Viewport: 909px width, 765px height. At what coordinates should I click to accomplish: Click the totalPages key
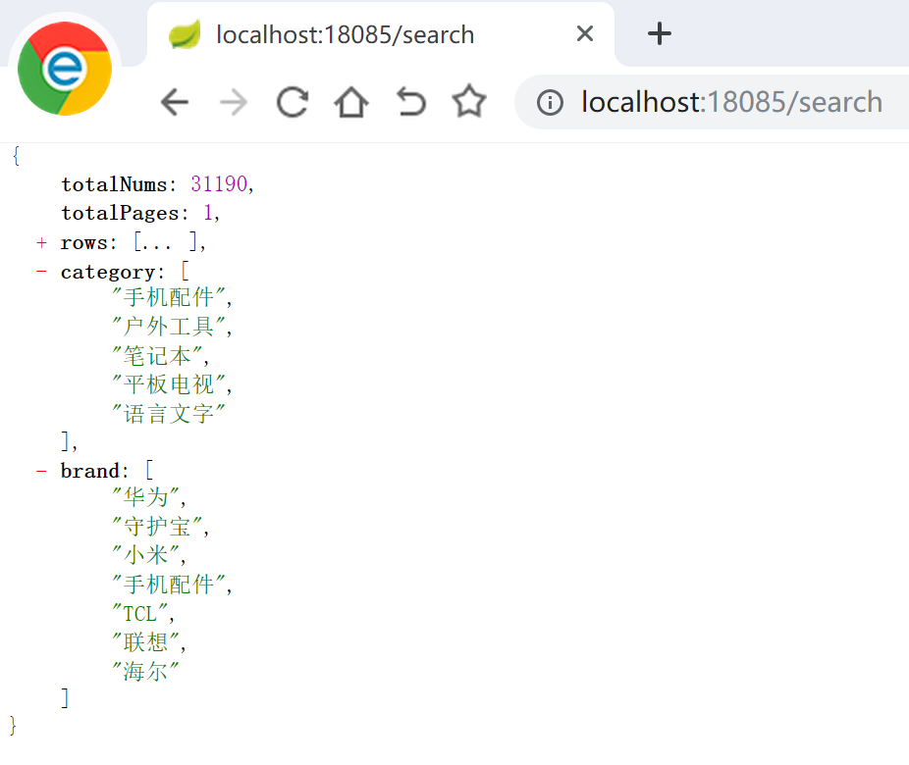coord(120,213)
